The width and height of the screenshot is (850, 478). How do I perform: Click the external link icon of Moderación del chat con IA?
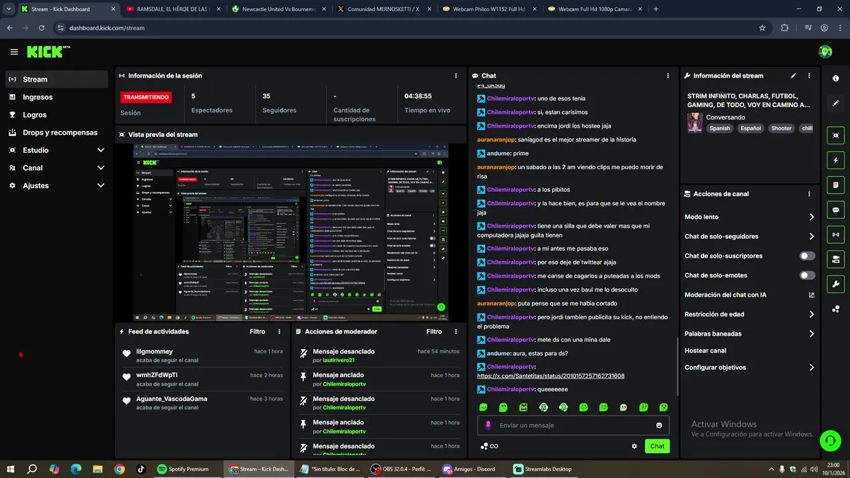[811, 295]
